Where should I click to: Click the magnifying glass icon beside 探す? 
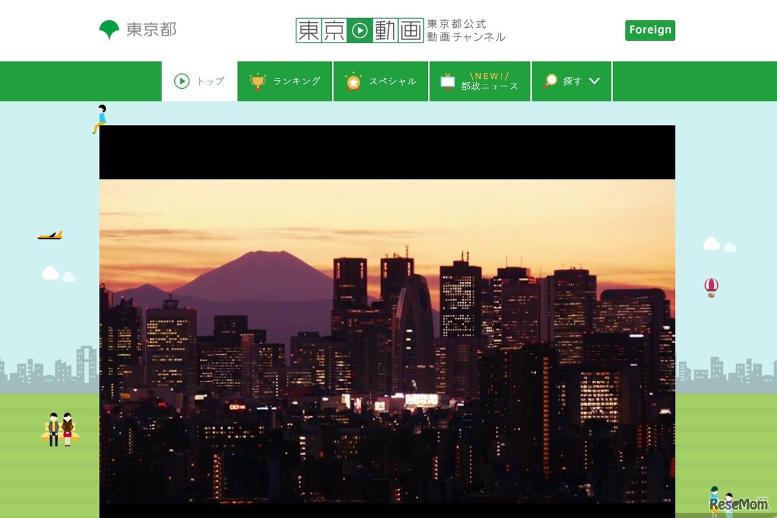coord(549,80)
